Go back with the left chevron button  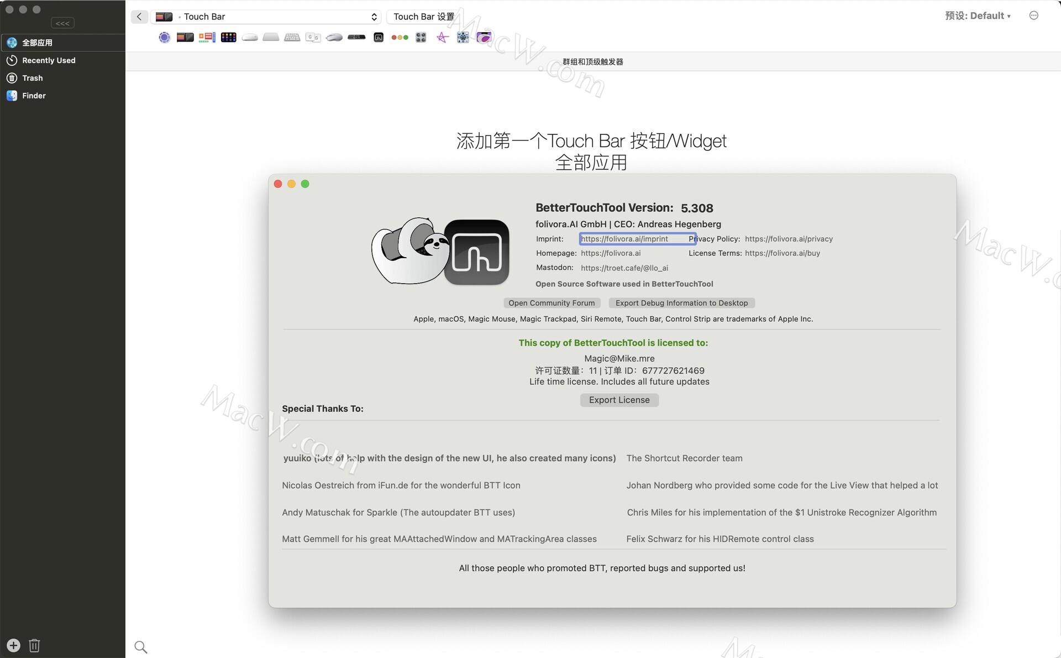click(x=139, y=17)
